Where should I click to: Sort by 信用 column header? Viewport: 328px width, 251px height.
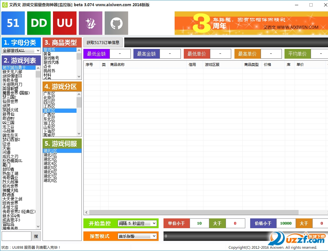tap(195, 65)
